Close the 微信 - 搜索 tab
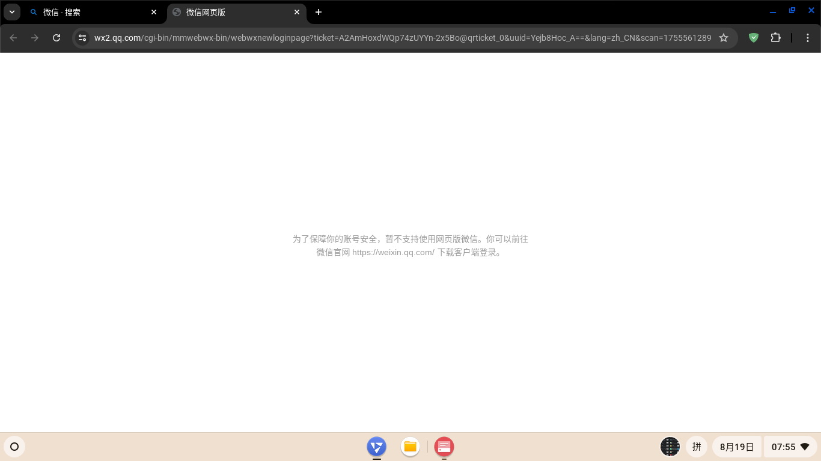The height and width of the screenshot is (461, 821). [x=154, y=12]
